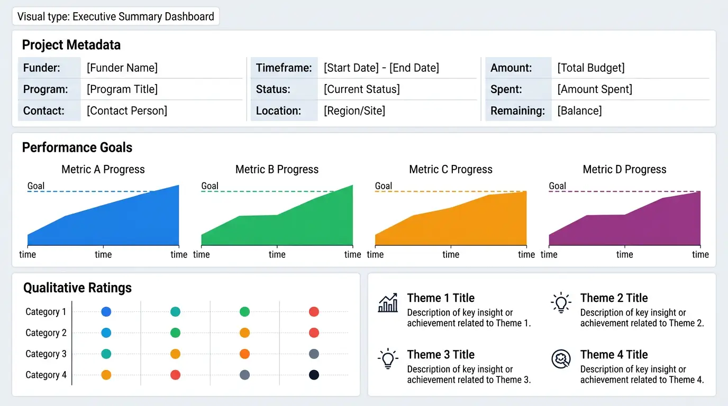Click the Theme 1 Title heading

point(441,298)
